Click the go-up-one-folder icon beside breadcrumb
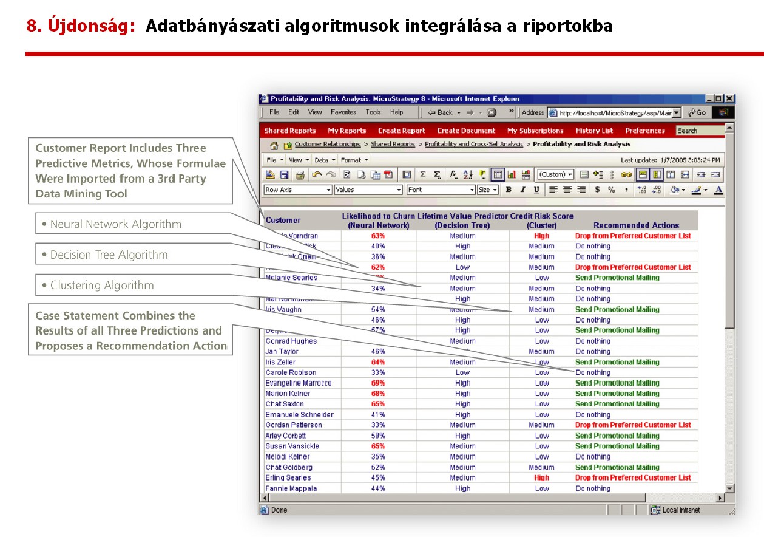Screen dimensions: 764x537 point(288,145)
